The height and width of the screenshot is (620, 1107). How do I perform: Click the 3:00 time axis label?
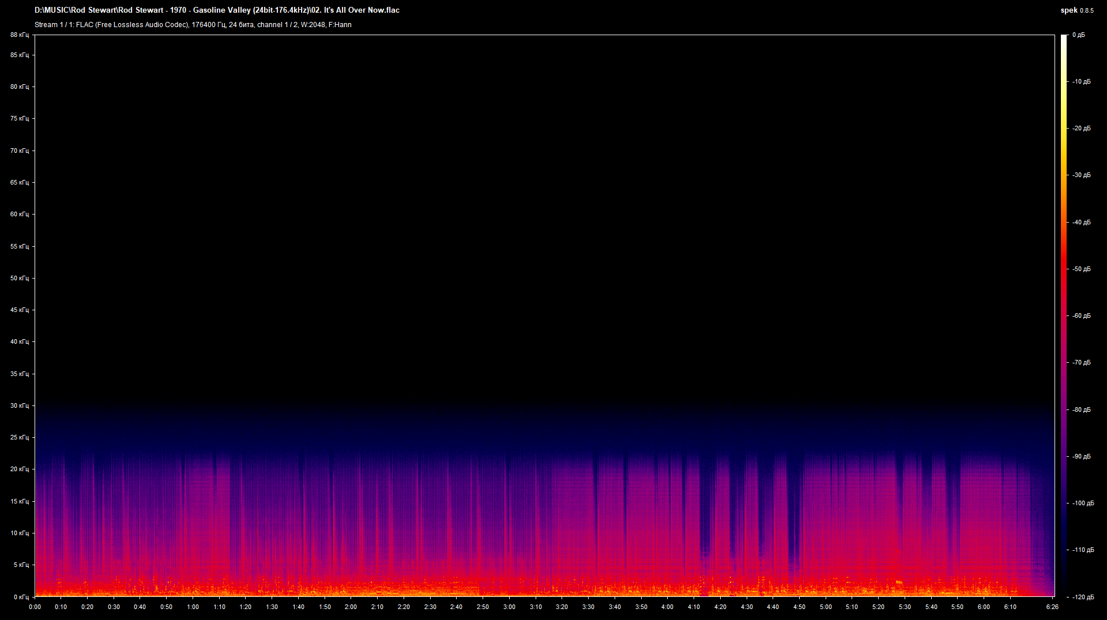tap(509, 607)
